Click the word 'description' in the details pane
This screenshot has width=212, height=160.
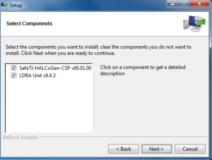point(112,74)
